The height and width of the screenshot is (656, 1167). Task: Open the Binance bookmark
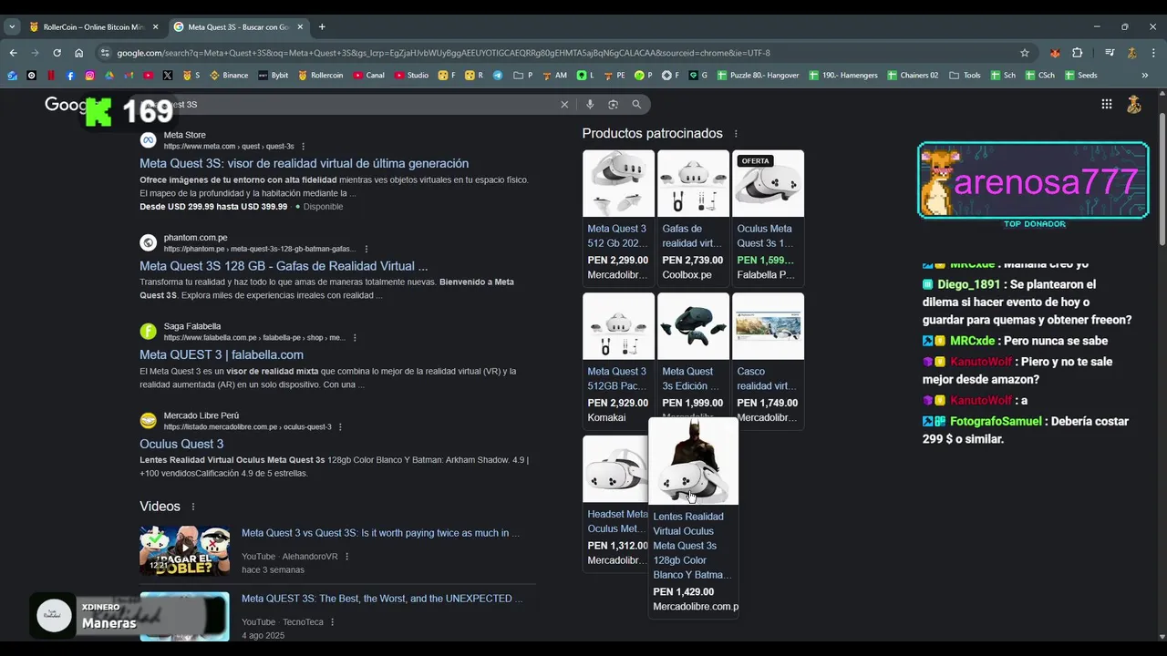tap(229, 76)
